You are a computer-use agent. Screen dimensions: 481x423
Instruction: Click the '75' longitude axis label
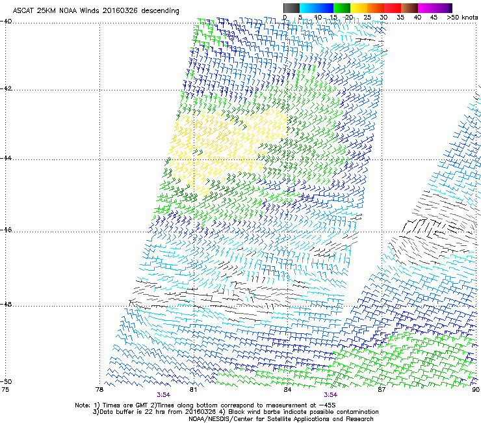(x=5, y=390)
